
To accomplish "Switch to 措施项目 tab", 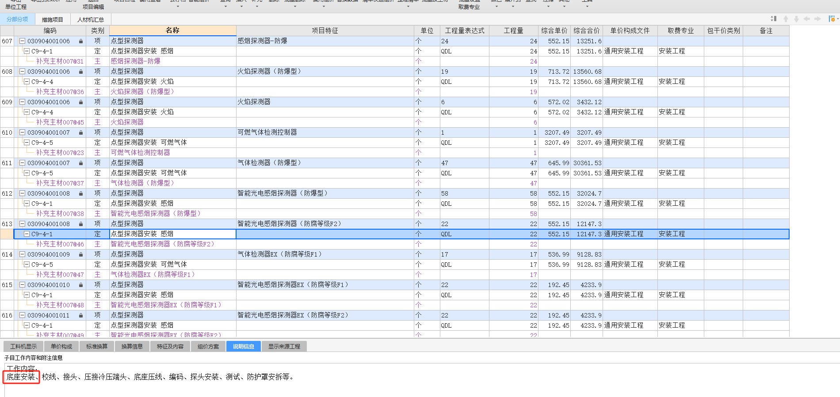I will 52,19.
